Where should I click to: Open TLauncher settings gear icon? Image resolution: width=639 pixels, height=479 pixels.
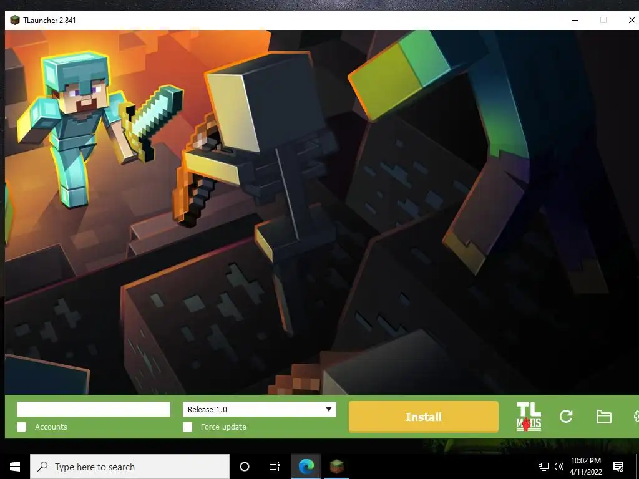tap(636, 417)
